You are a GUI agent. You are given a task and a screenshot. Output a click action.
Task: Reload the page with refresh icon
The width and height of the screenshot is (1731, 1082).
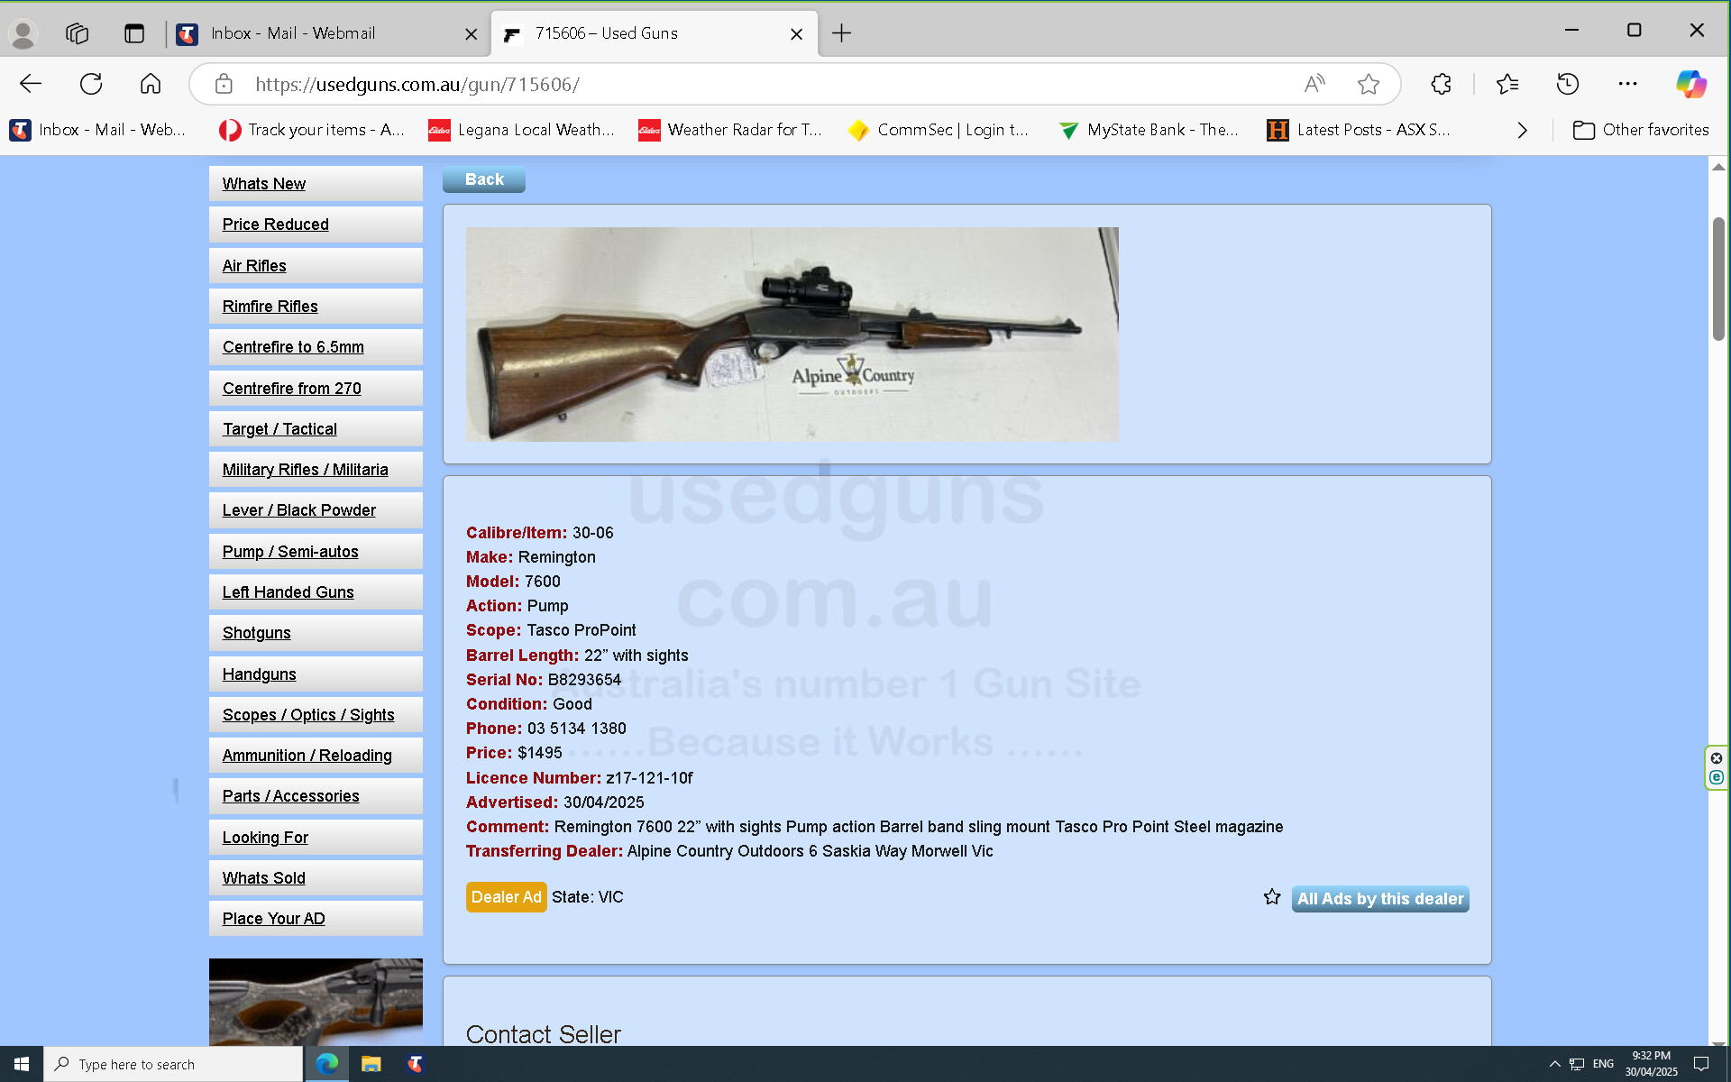click(91, 84)
